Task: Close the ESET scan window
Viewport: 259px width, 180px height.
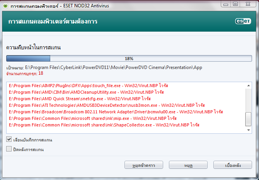Action: [248, 4]
